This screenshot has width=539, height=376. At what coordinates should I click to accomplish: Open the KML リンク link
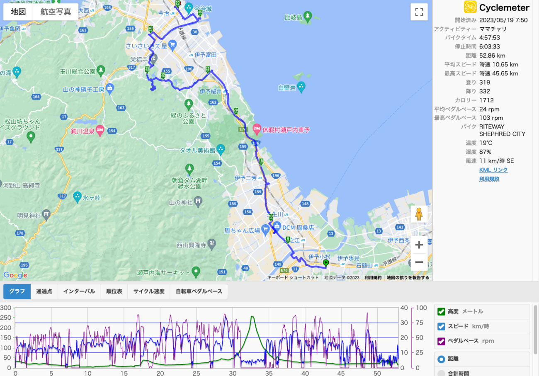point(493,170)
